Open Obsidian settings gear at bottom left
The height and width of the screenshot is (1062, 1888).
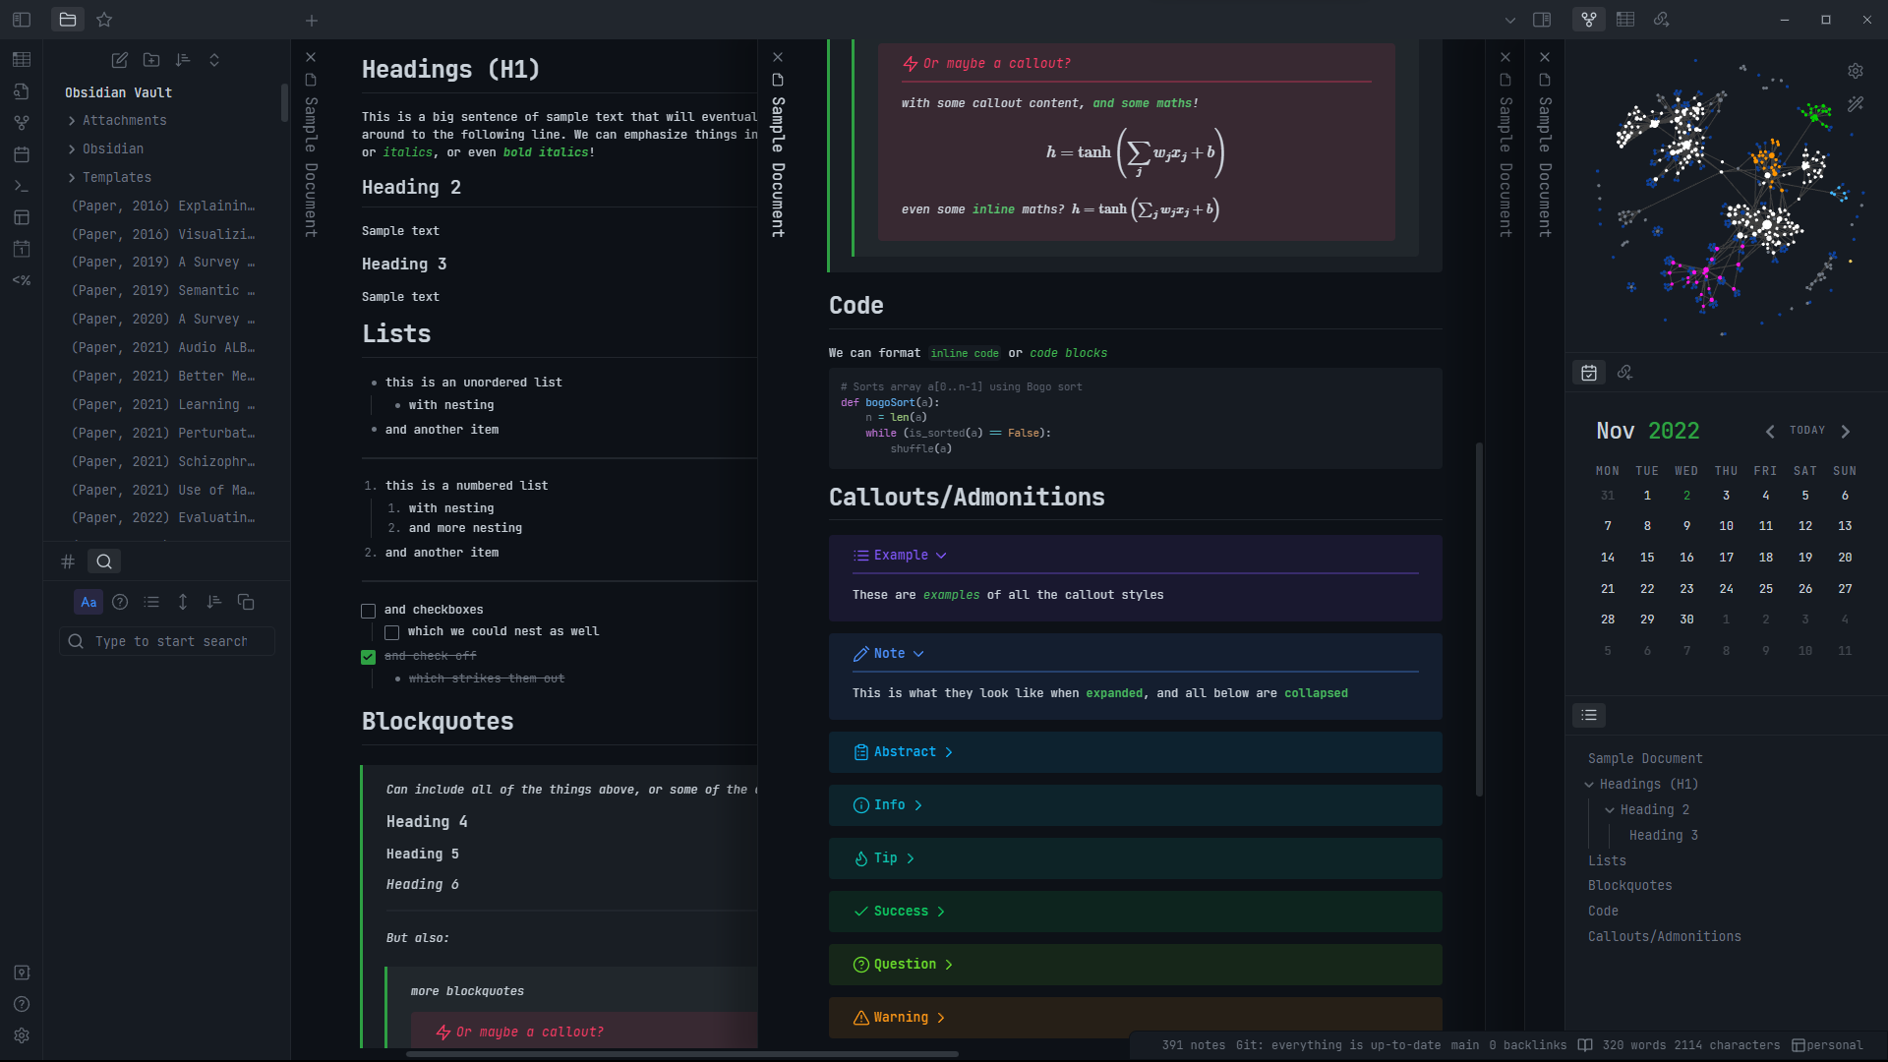22,1035
